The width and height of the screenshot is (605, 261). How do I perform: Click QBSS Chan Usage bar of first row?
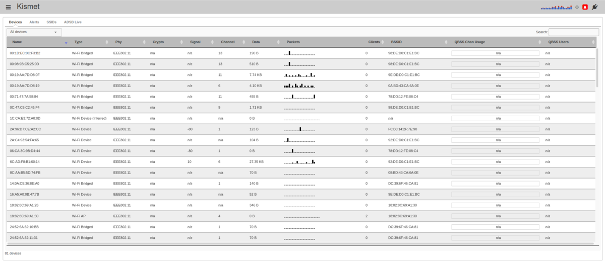coord(495,53)
